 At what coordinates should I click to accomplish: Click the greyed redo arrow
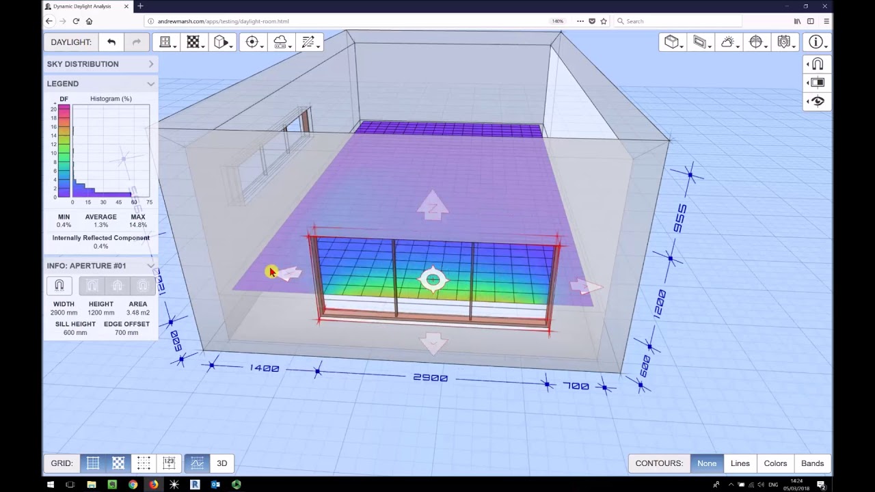tap(137, 42)
